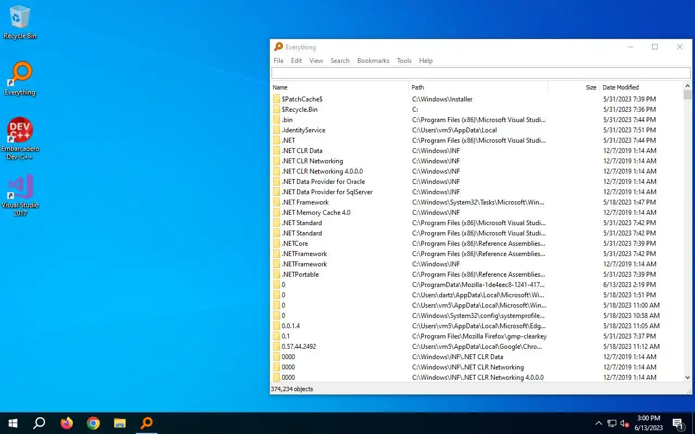The height and width of the screenshot is (434, 695).
Task: Select .NET Data Provider for Oracle
Action: click(x=477, y=182)
